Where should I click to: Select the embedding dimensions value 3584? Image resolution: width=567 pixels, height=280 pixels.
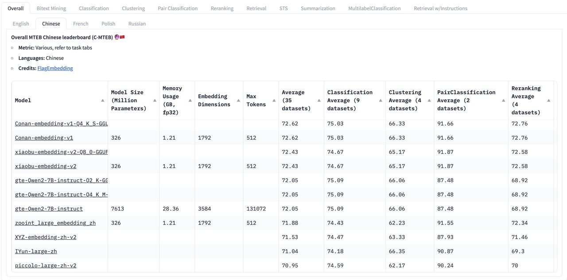coord(204,208)
